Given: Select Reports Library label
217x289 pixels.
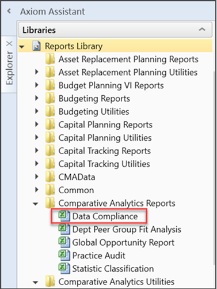Looking at the screenshot, I should (x=74, y=46).
